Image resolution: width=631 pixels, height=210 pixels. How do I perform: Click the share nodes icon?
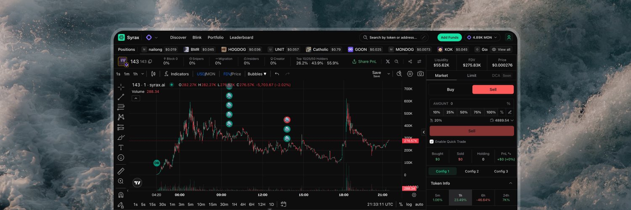410,62
